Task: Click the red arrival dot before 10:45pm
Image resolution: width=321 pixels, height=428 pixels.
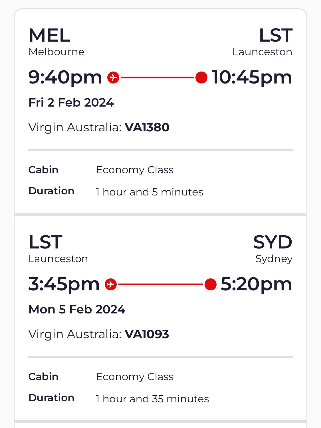Action: click(x=201, y=78)
